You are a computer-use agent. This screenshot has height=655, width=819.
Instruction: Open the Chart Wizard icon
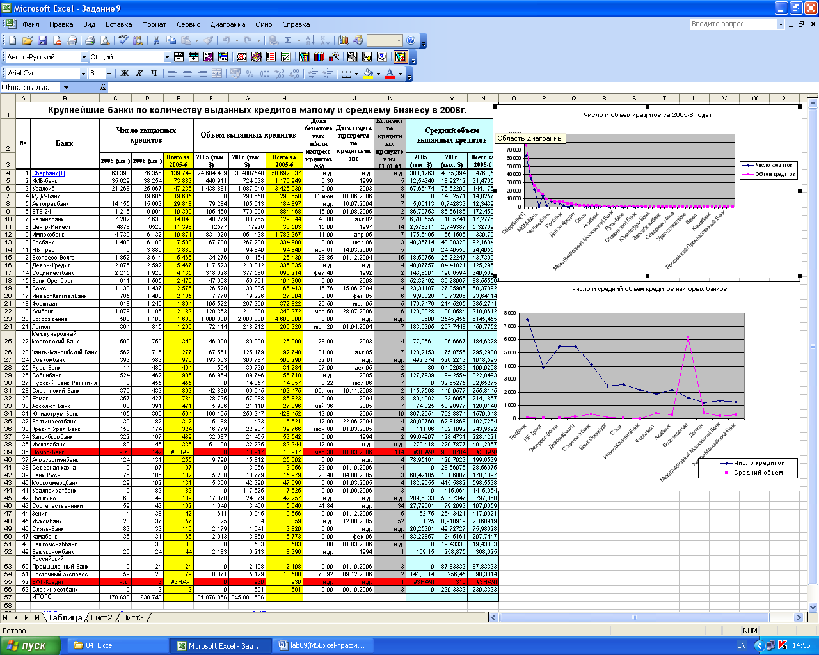tap(344, 40)
